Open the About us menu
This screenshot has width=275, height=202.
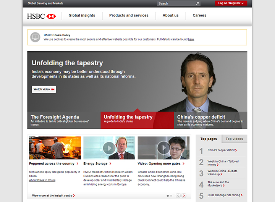click(x=170, y=15)
